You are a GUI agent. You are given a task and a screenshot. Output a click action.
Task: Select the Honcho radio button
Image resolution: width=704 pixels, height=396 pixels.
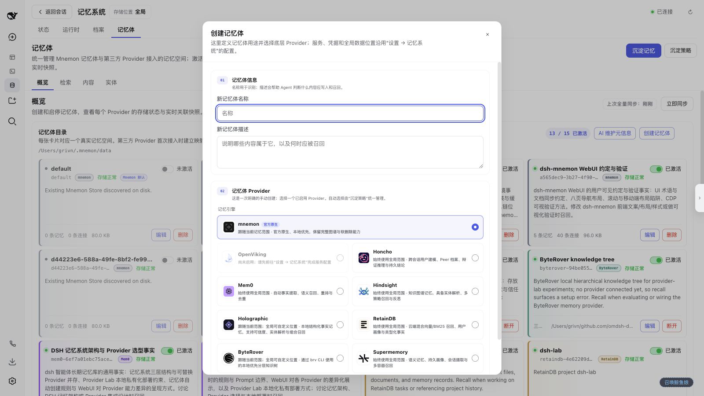[475, 258]
